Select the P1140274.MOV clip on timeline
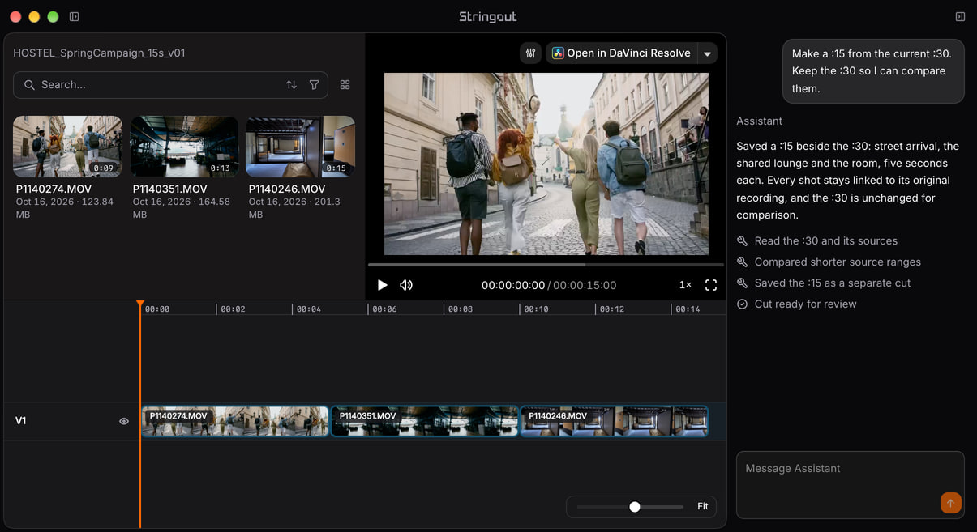The height and width of the screenshot is (532, 977). pos(235,421)
